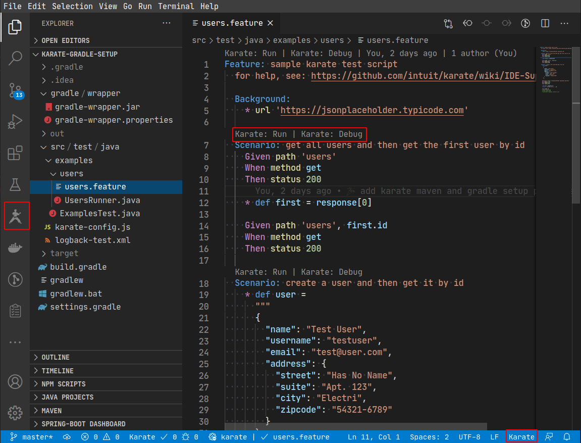Open the Selection menu

72,6
